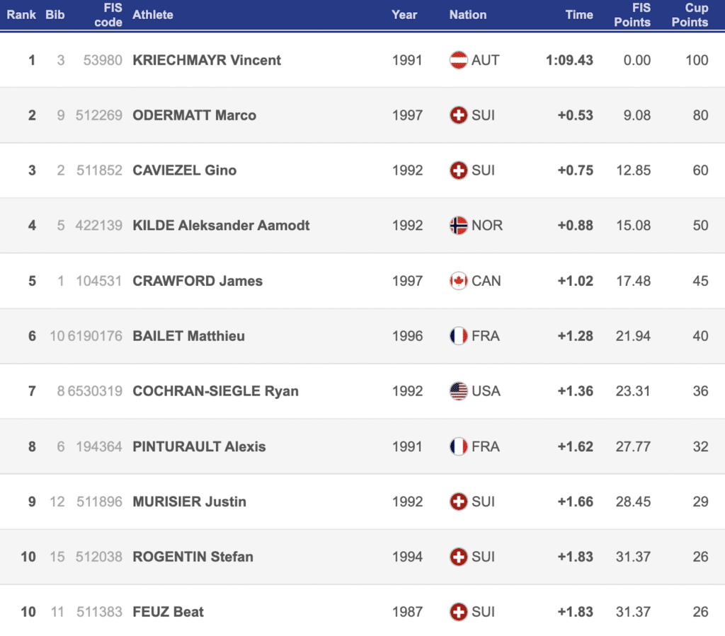Image resolution: width=725 pixels, height=636 pixels.
Task: Sort table by Rank column header
Action: pos(21,14)
